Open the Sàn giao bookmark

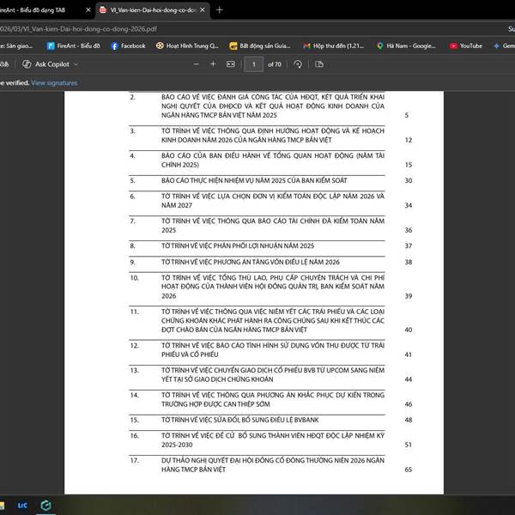16,46
